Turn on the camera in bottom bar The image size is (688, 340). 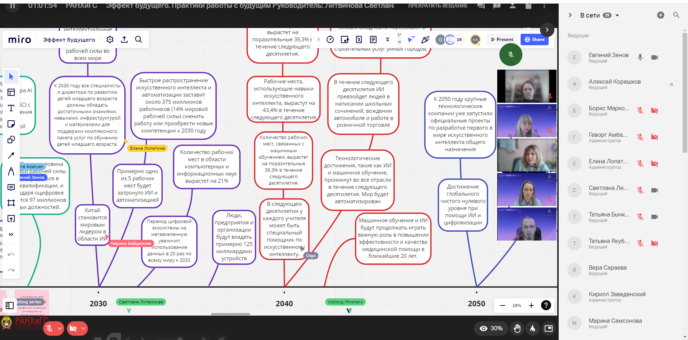tap(73, 328)
